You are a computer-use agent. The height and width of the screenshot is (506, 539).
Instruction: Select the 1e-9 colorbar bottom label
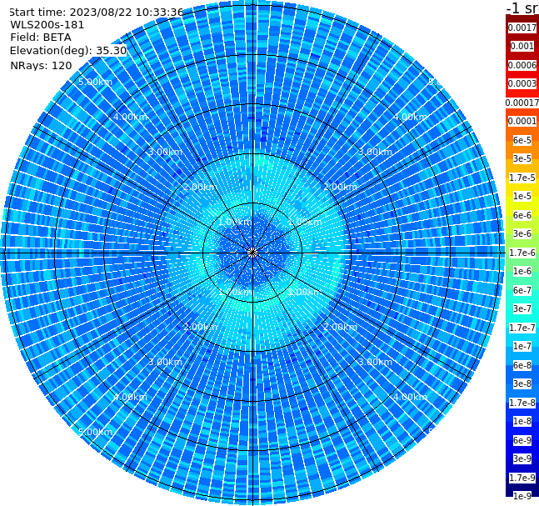522,496
